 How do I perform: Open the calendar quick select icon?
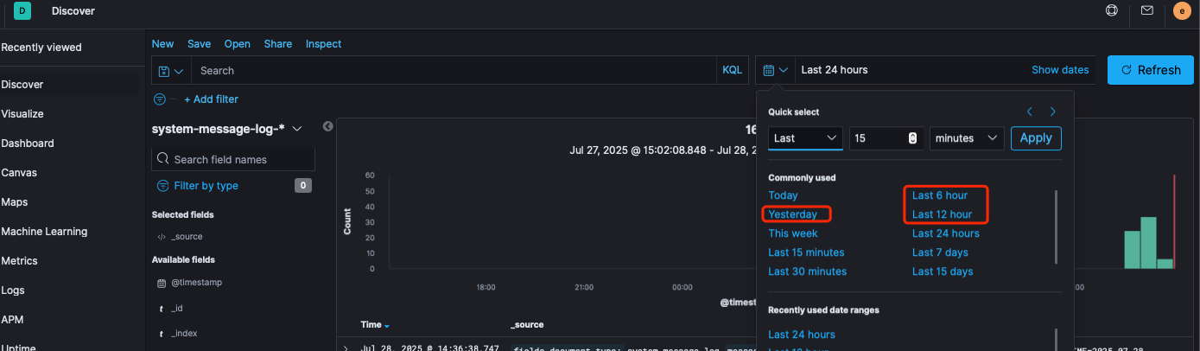point(775,70)
